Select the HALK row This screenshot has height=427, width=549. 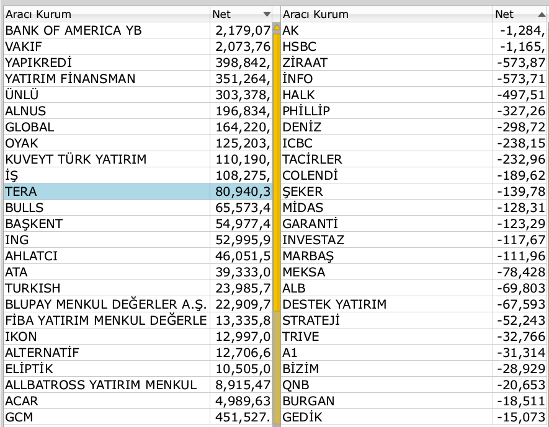414,95
